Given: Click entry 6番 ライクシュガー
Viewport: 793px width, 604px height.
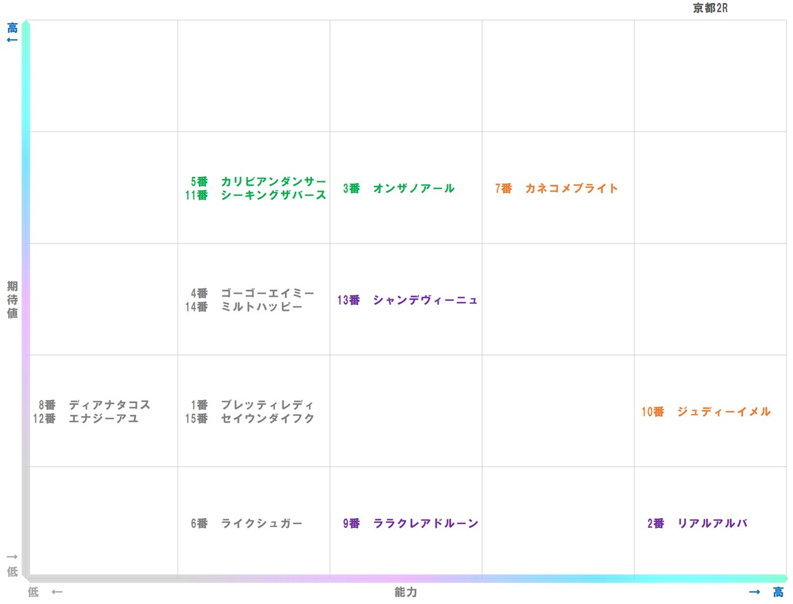Looking at the screenshot, I should point(247,524).
